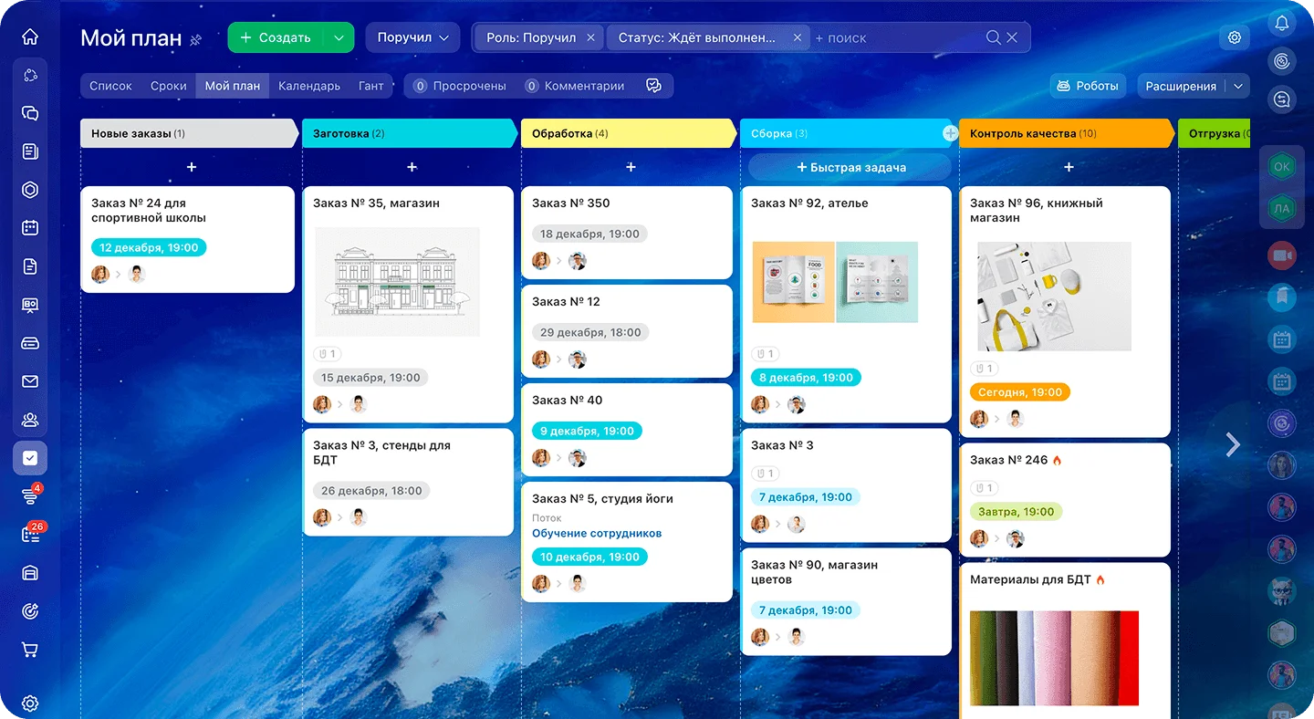This screenshot has height=719, width=1314.
Task: Click the Роботы button
Action: (x=1087, y=86)
